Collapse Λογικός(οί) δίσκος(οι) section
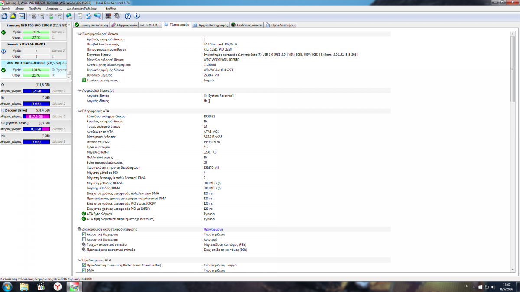 [79, 90]
